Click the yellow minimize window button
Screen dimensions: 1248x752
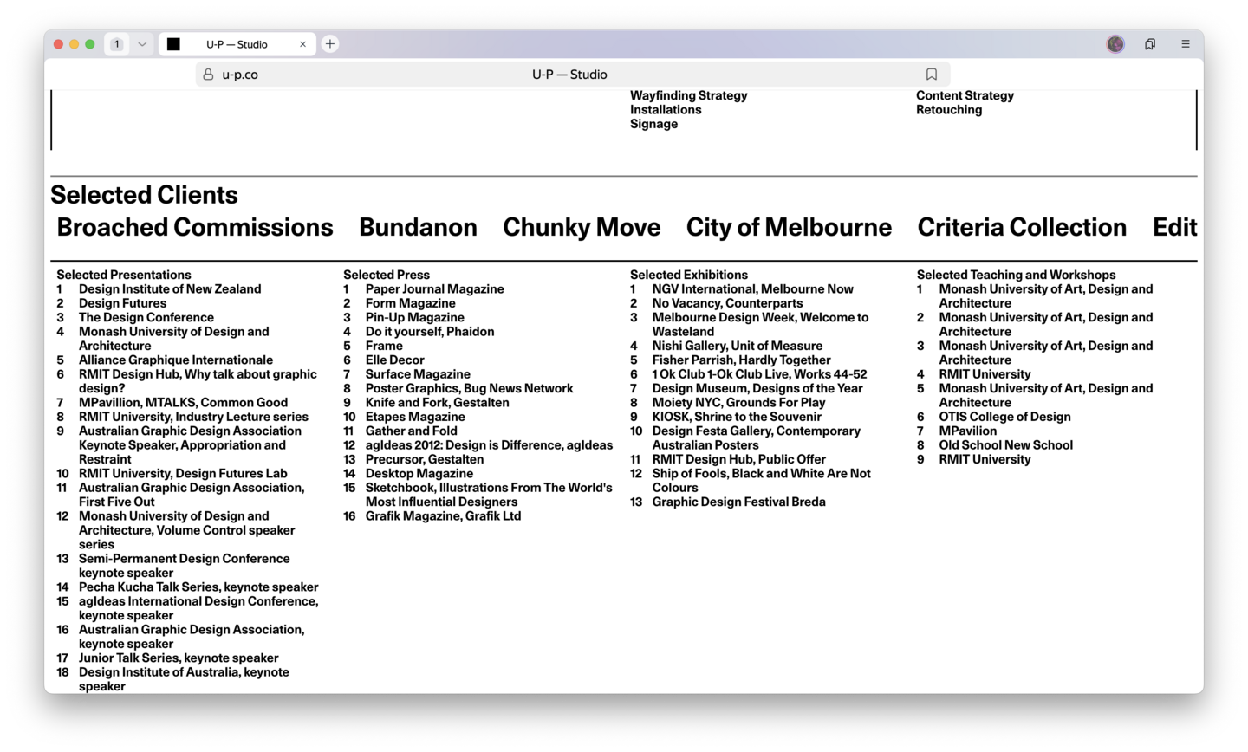(x=74, y=44)
